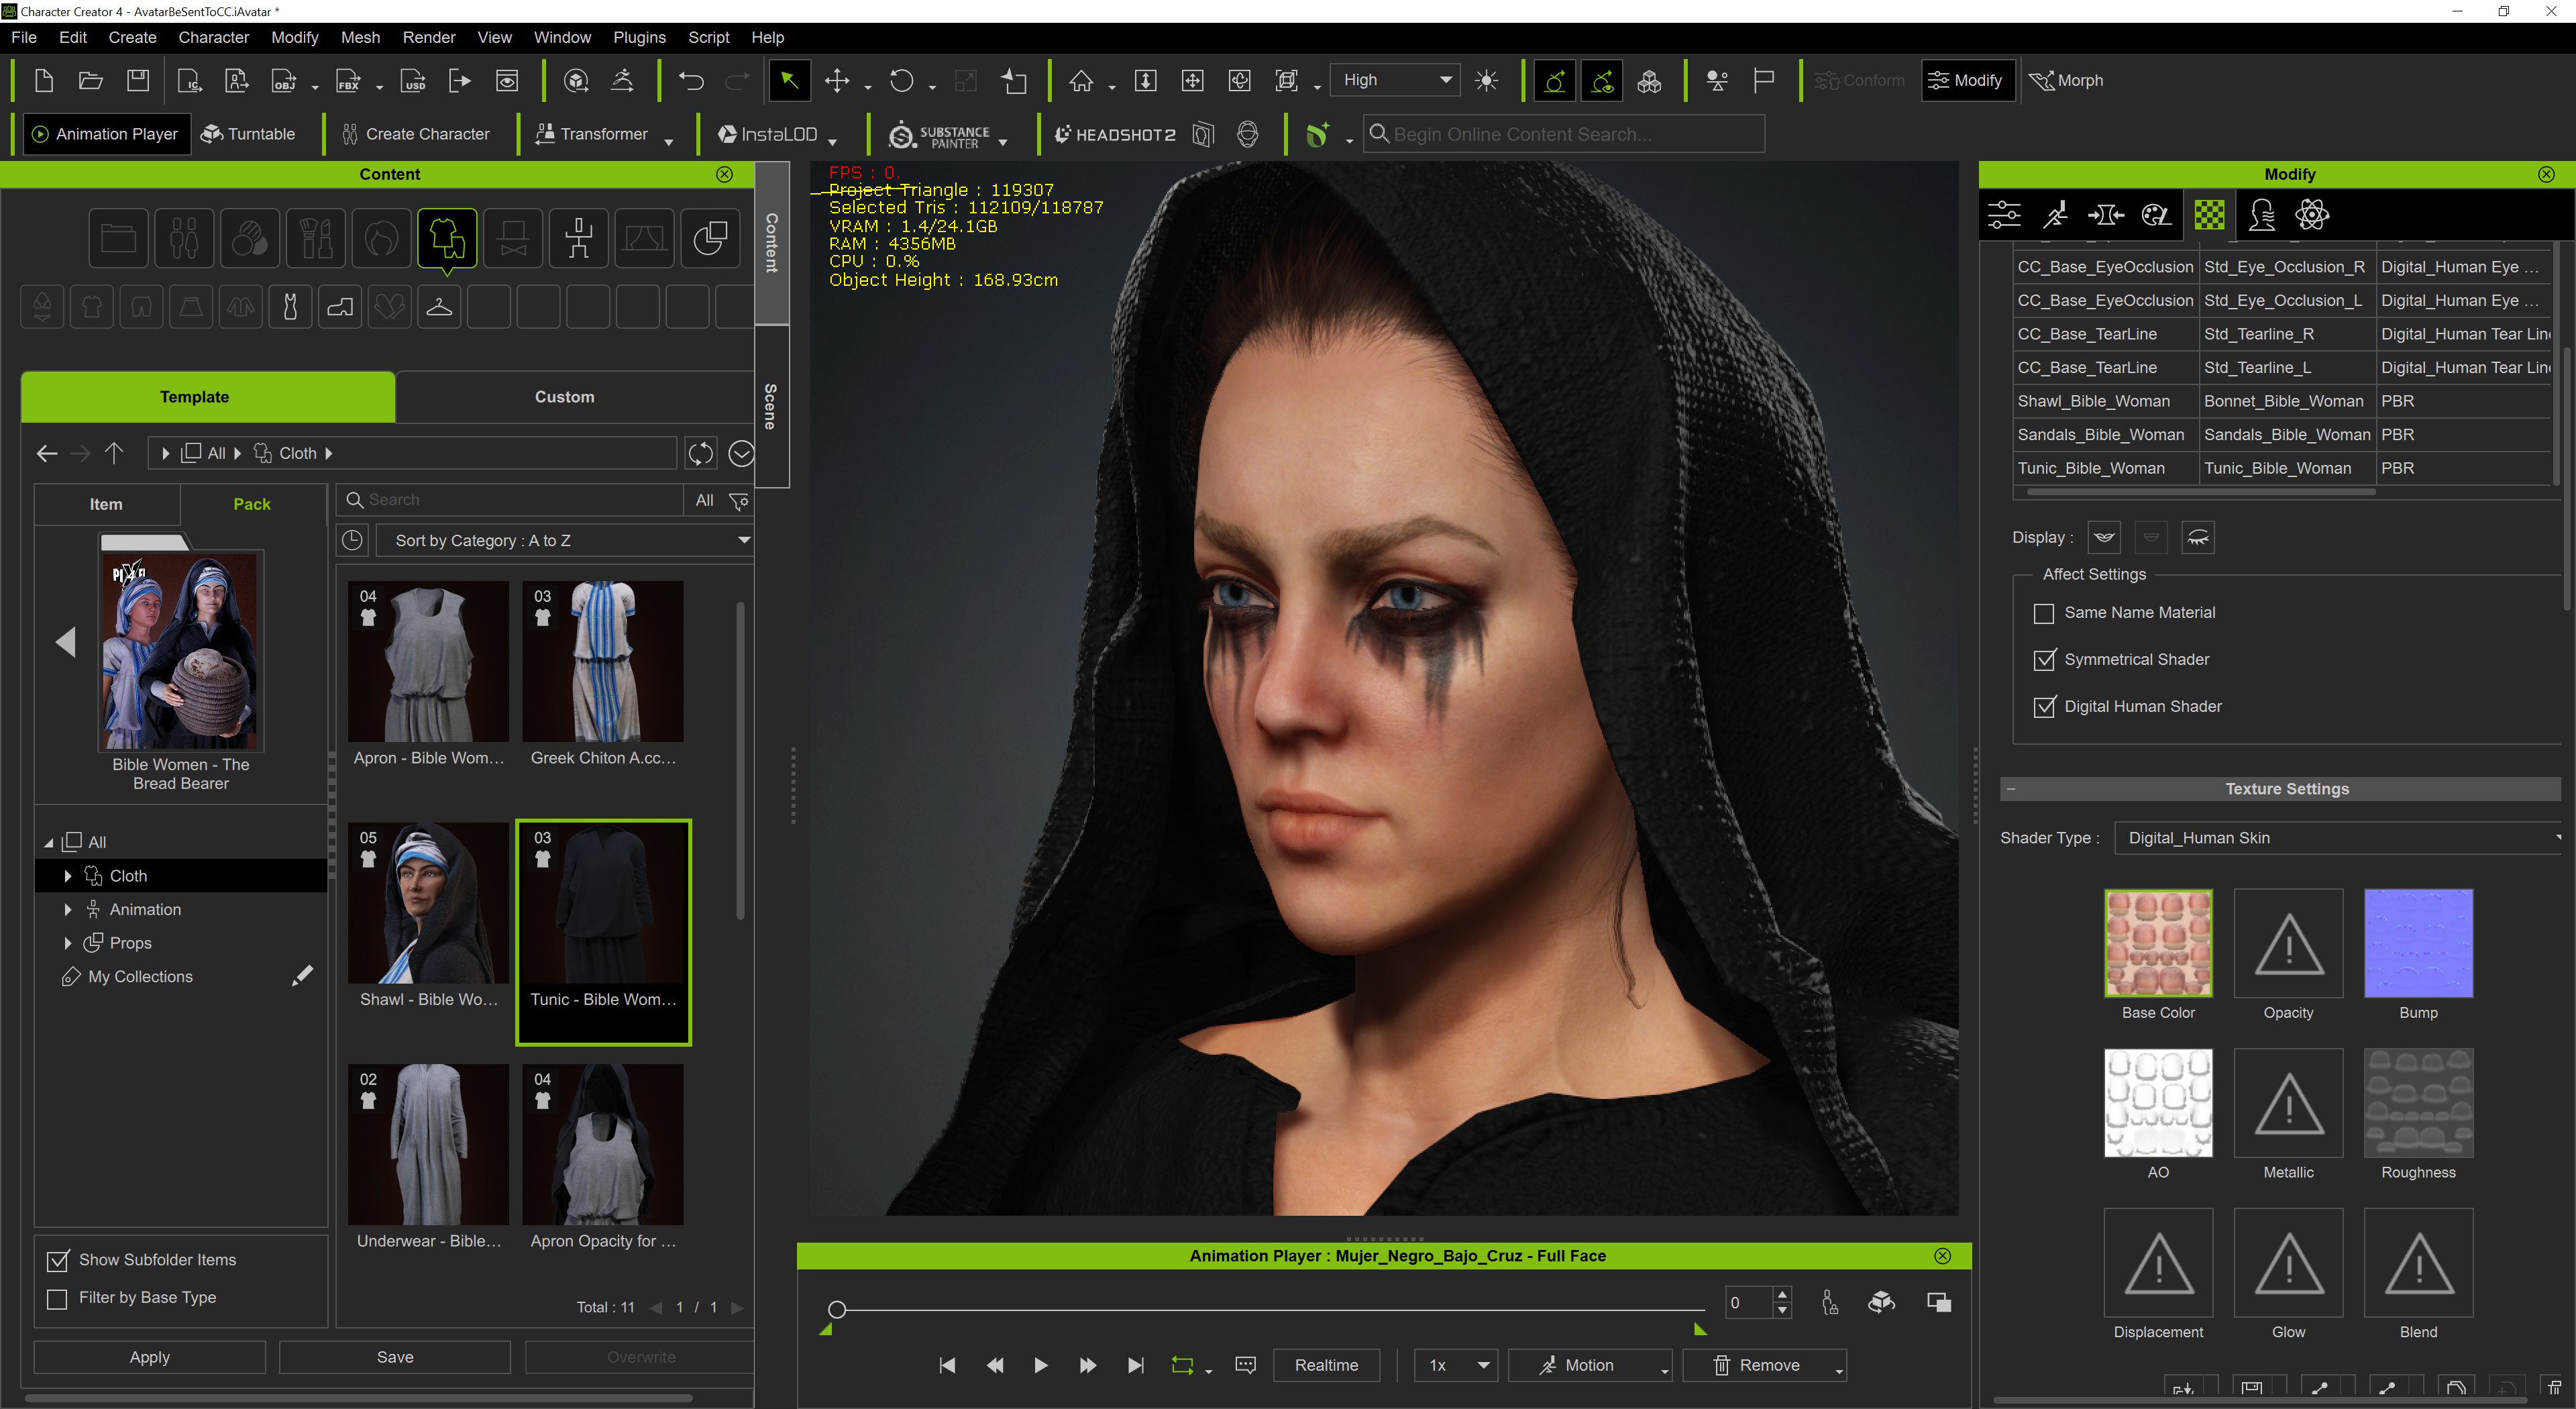Image resolution: width=2576 pixels, height=1409 pixels.
Task: Open the sliders attribute tab in Modify
Action: click(x=2004, y=215)
